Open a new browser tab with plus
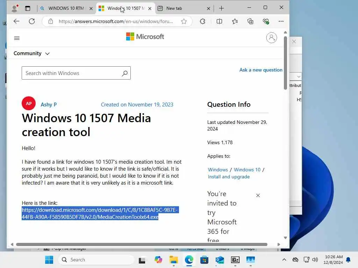This screenshot has width=358, height=268. click(221, 8)
